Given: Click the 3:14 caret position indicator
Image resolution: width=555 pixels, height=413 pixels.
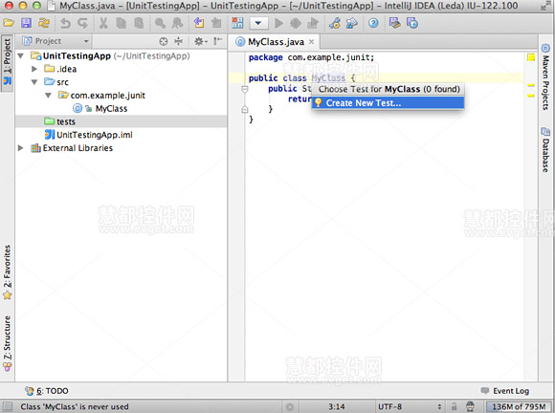Looking at the screenshot, I should 337,406.
